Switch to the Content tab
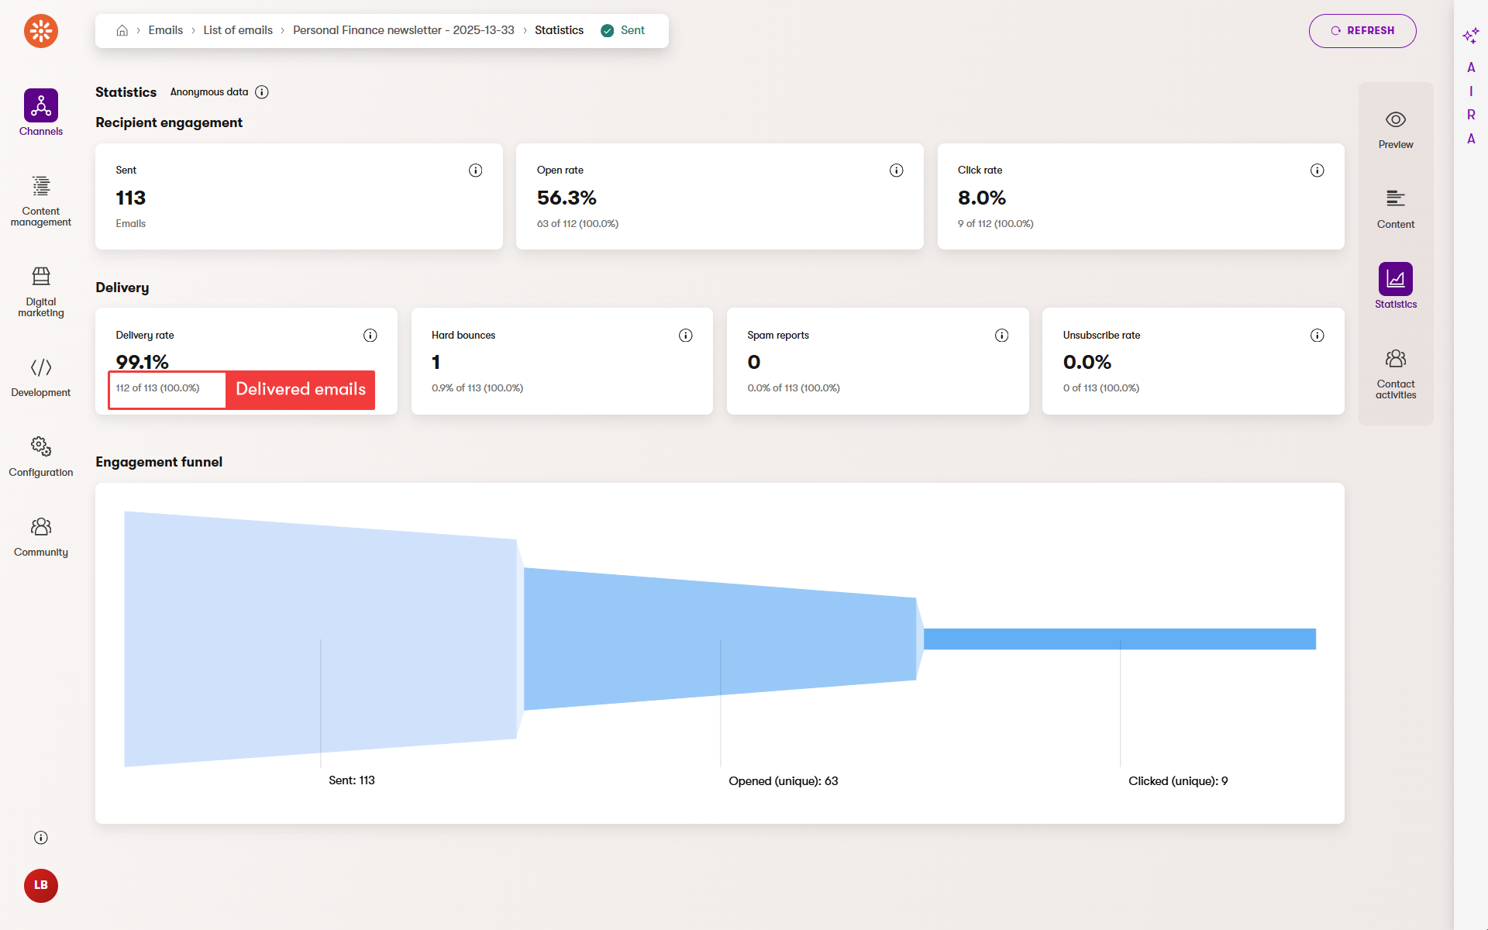The height and width of the screenshot is (930, 1488). click(x=1395, y=209)
